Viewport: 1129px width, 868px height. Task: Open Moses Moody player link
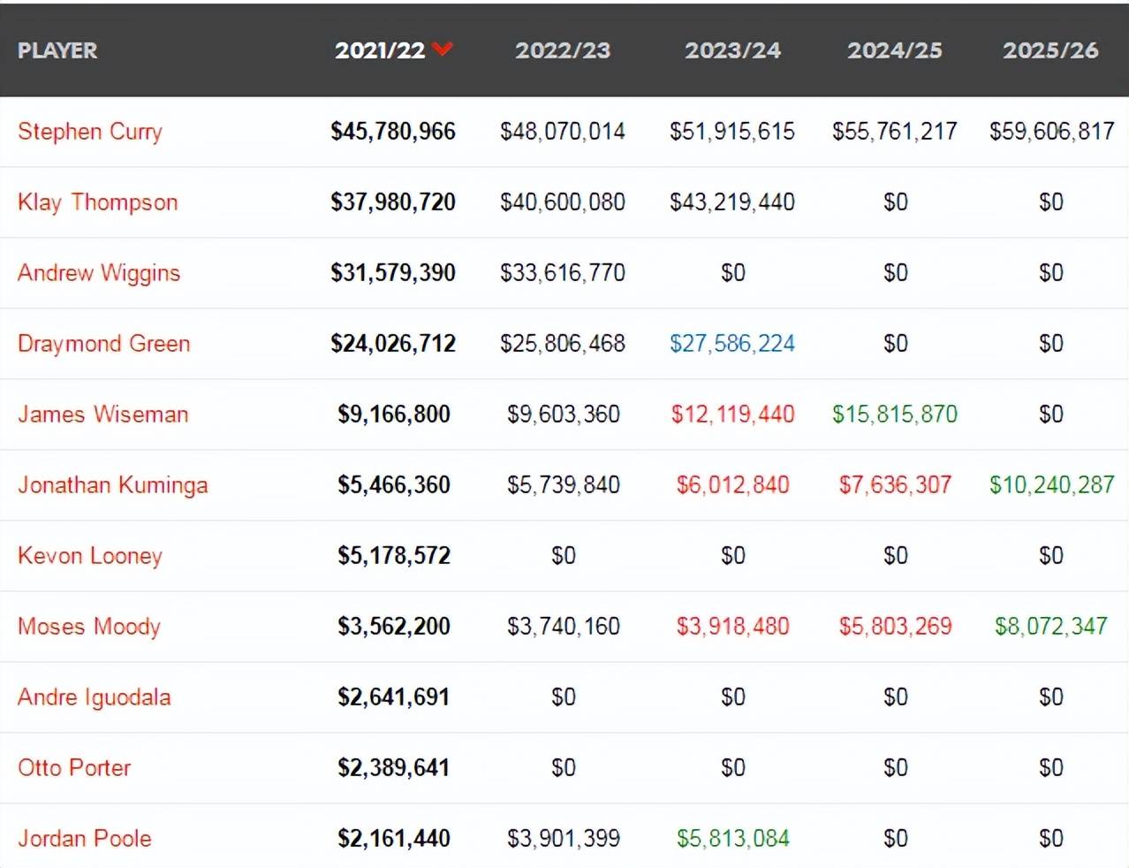(89, 627)
